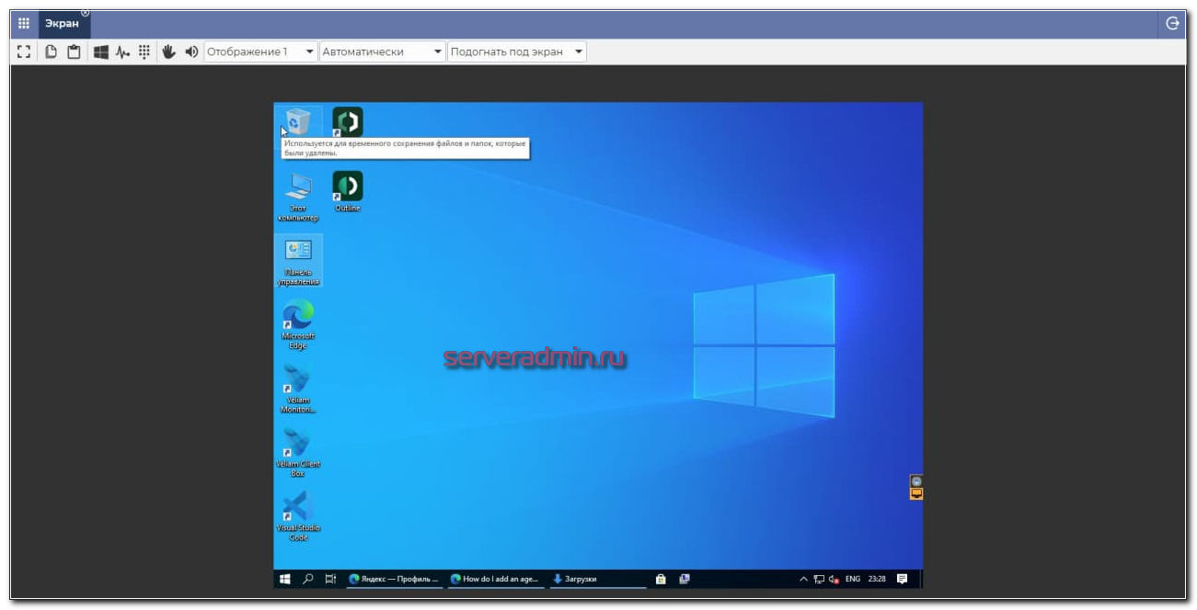Click the orange monitor widget at right edge
The image size is (1197, 610).
click(915, 494)
